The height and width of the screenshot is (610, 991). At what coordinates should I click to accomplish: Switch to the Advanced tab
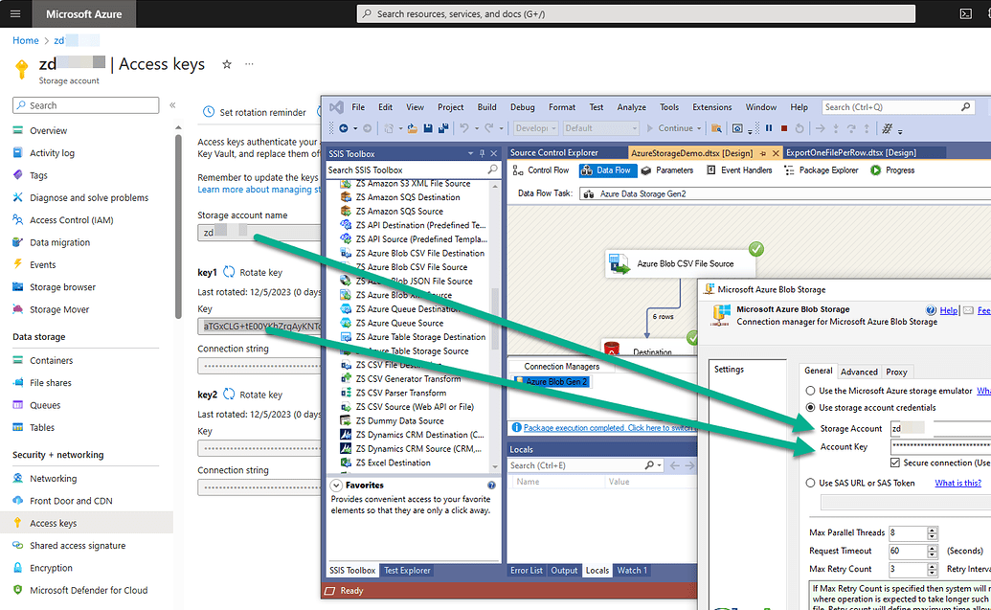[x=860, y=371]
